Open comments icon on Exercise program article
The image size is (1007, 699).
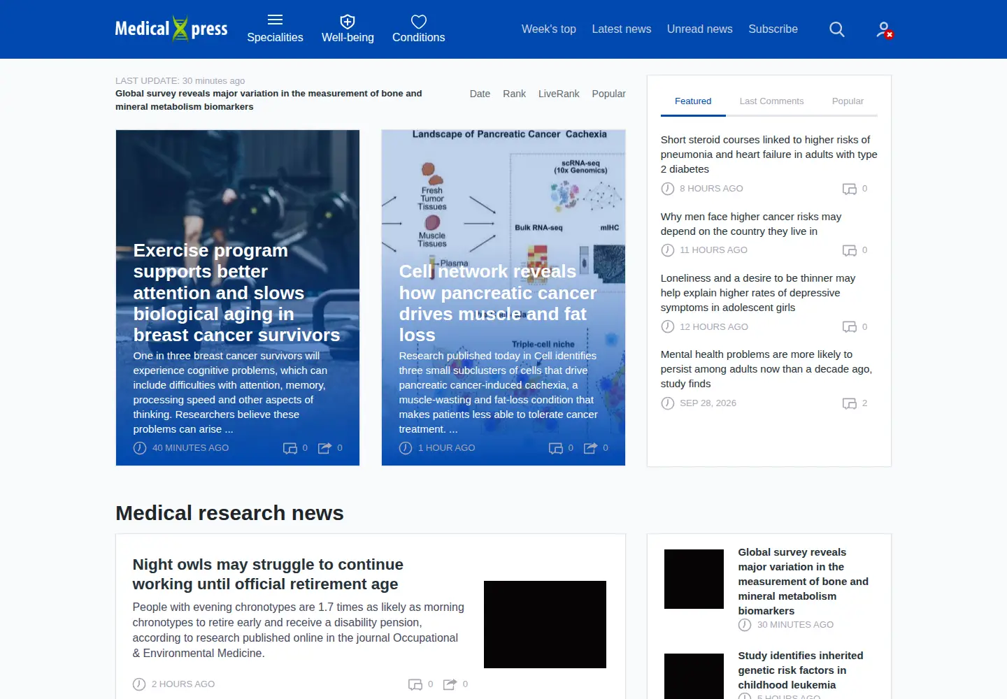290,448
